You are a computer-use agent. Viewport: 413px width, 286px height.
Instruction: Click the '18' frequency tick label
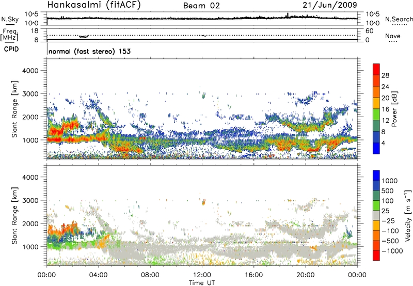pos(35,31)
